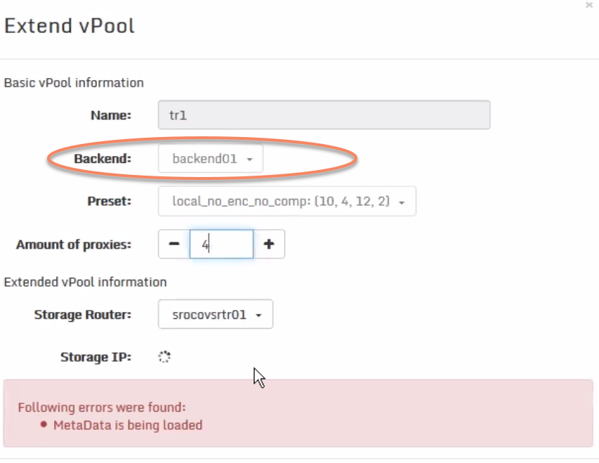Click the Storage IP loading spinner

click(164, 356)
